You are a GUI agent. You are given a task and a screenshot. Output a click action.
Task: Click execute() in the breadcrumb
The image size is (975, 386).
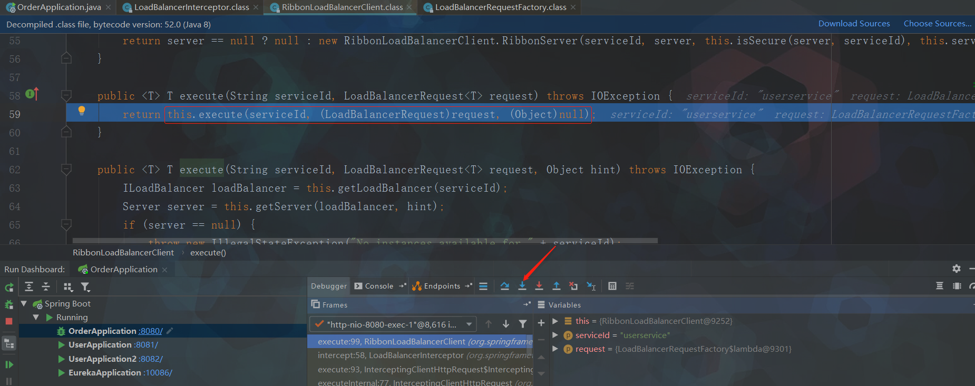point(208,252)
